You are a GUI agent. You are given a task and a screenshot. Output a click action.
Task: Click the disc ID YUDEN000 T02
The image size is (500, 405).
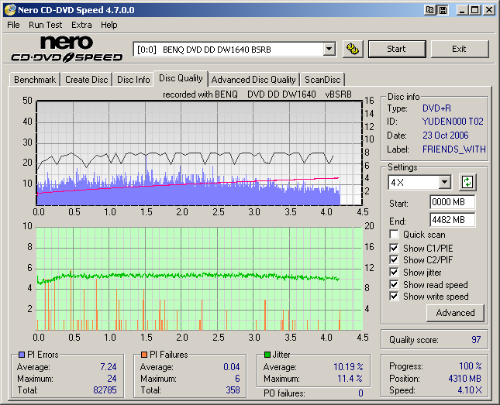[x=453, y=122]
